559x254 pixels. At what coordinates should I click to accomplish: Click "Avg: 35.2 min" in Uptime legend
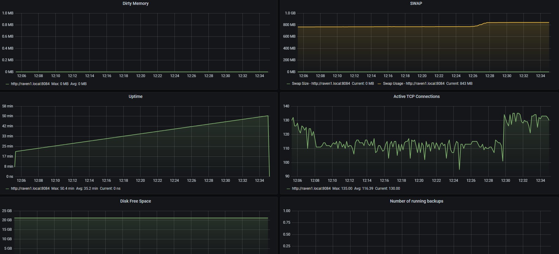pos(87,189)
